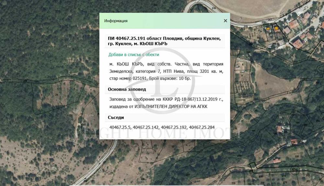The height and width of the screenshot is (186, 324).
Task: Close the Информация dialog with the X
Action: pyautogui.click(x=226, y=21)
